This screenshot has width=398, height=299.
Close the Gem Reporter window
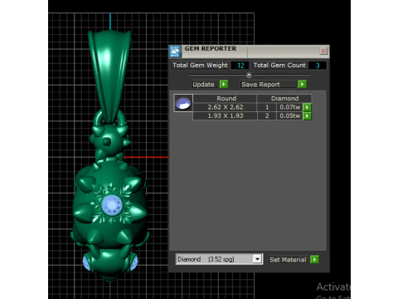pos(323,51)
